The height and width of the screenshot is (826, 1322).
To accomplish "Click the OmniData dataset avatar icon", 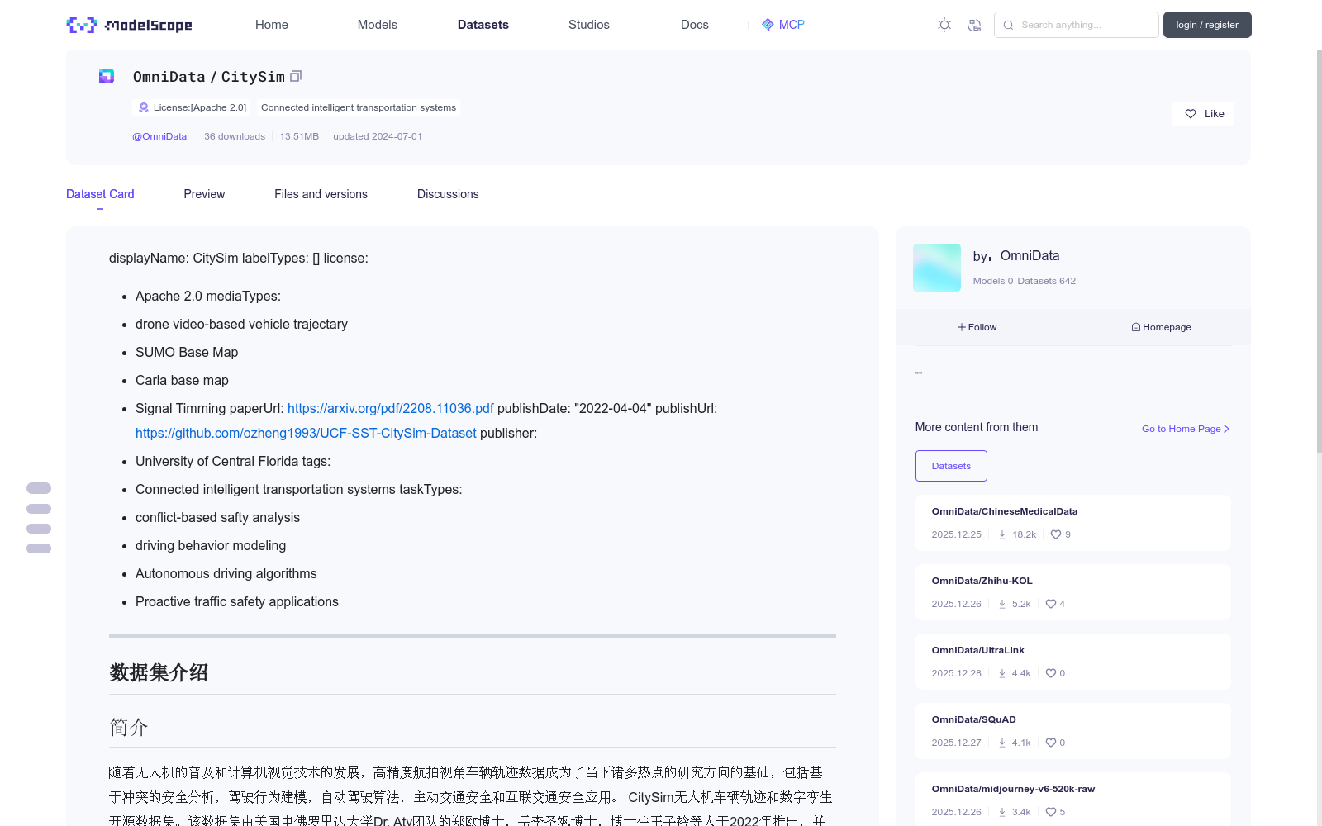I will point(107,76).
